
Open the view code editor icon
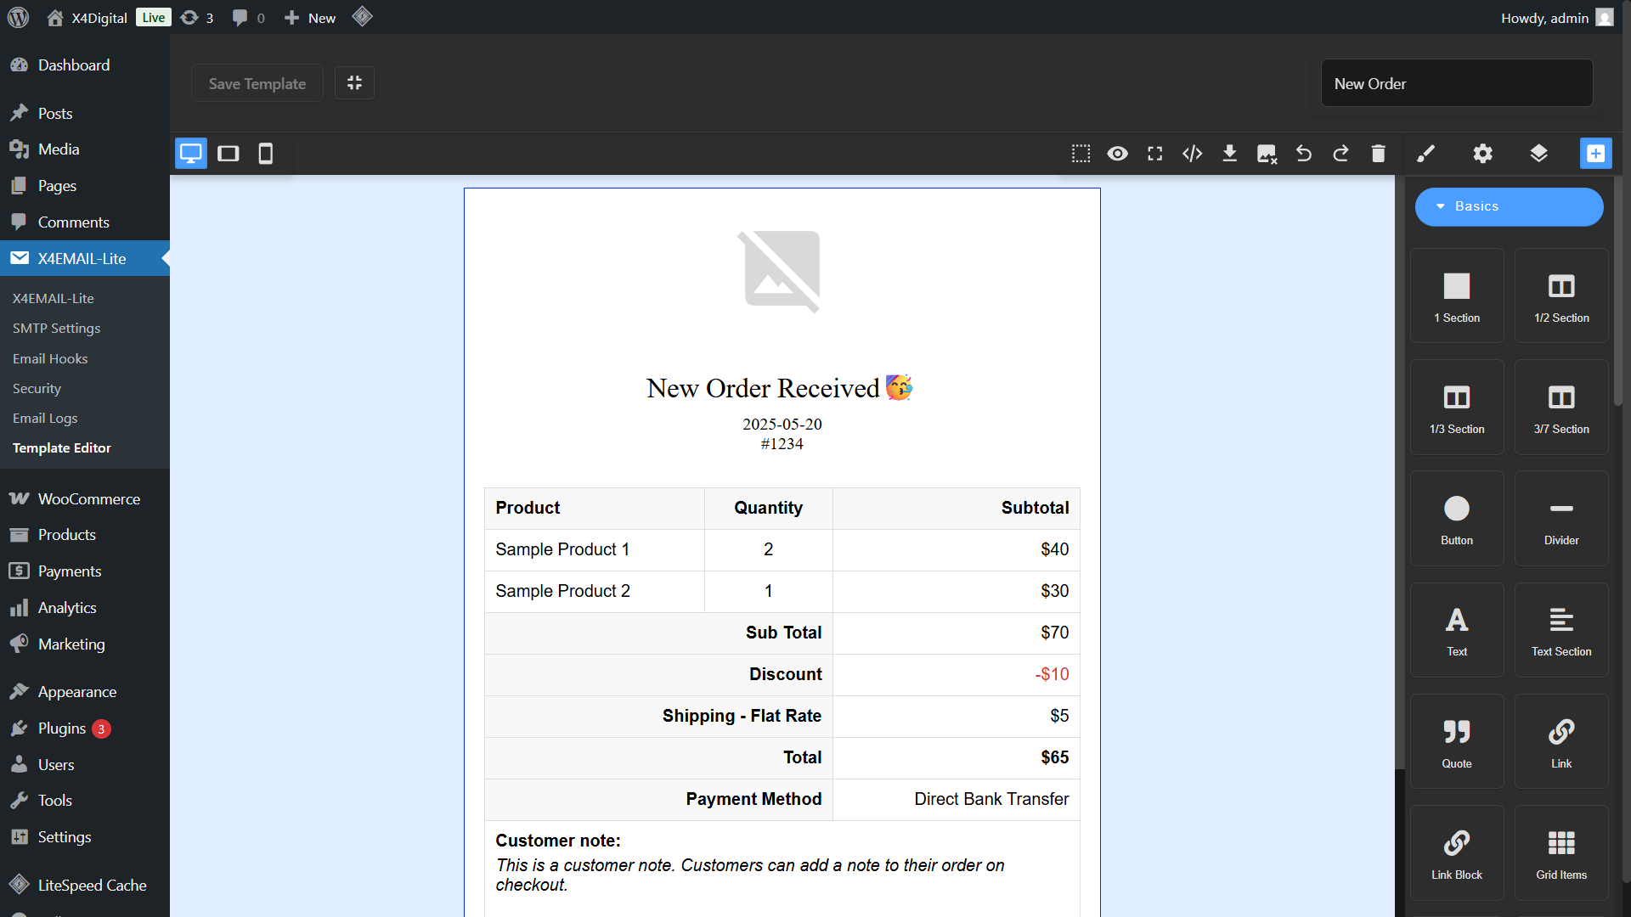tap(1192, 154)
